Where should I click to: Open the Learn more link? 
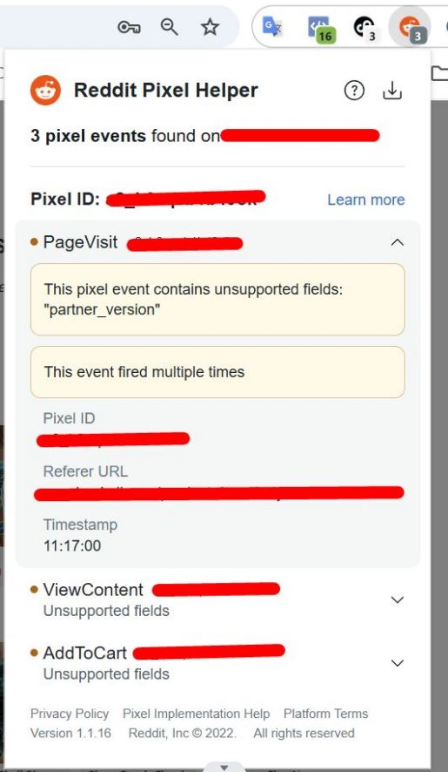[366, 200]
